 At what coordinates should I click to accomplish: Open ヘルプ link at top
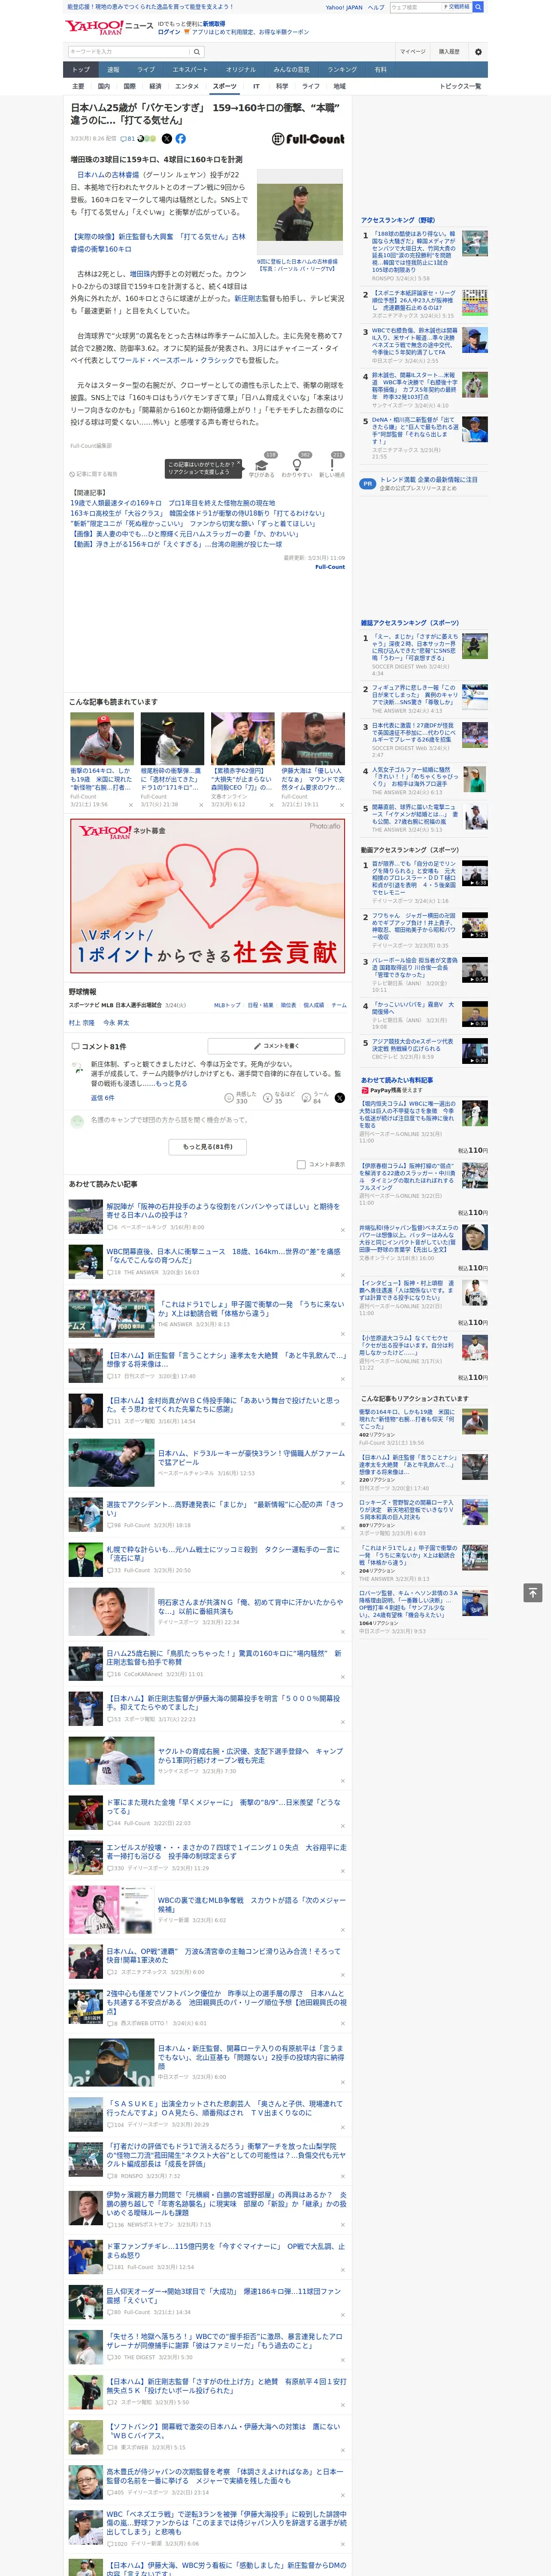click(x=376, y=7)
